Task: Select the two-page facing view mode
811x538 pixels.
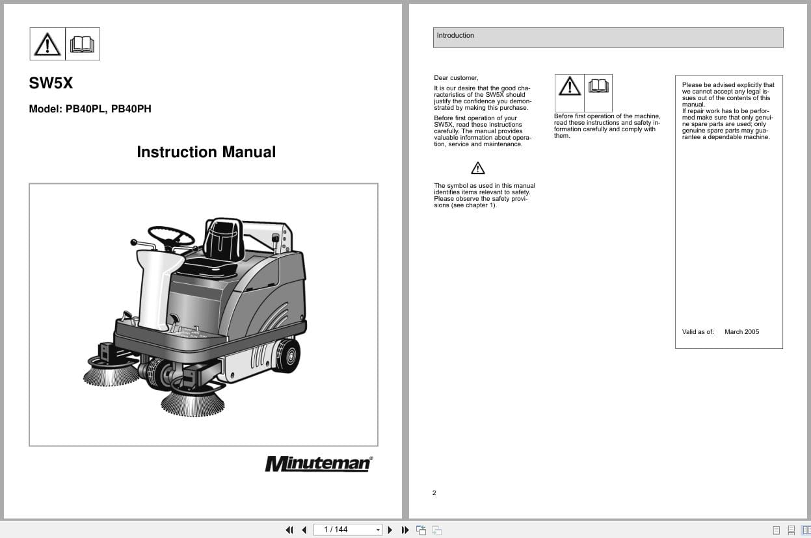Action: [806, 530]
